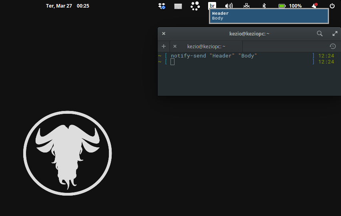Open the Dropbox sync indicator

(x=162, y=6)
